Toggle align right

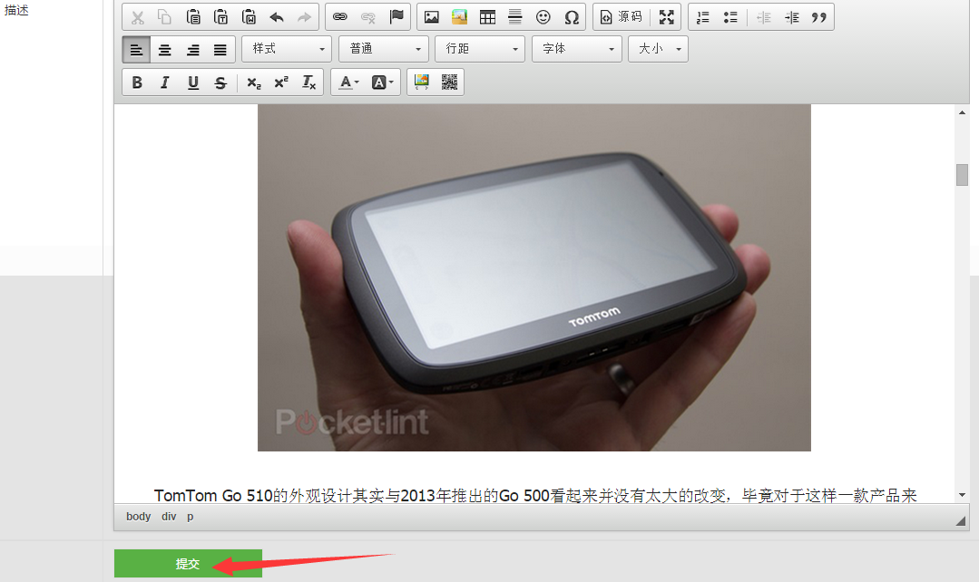(x=193, y=50)
